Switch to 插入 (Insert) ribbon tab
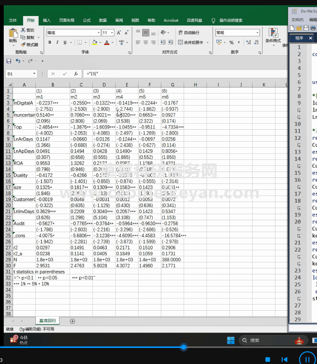 [47, 21]
